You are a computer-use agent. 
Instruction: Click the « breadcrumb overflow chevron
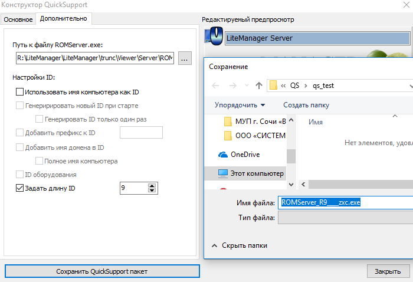[283, 86]
